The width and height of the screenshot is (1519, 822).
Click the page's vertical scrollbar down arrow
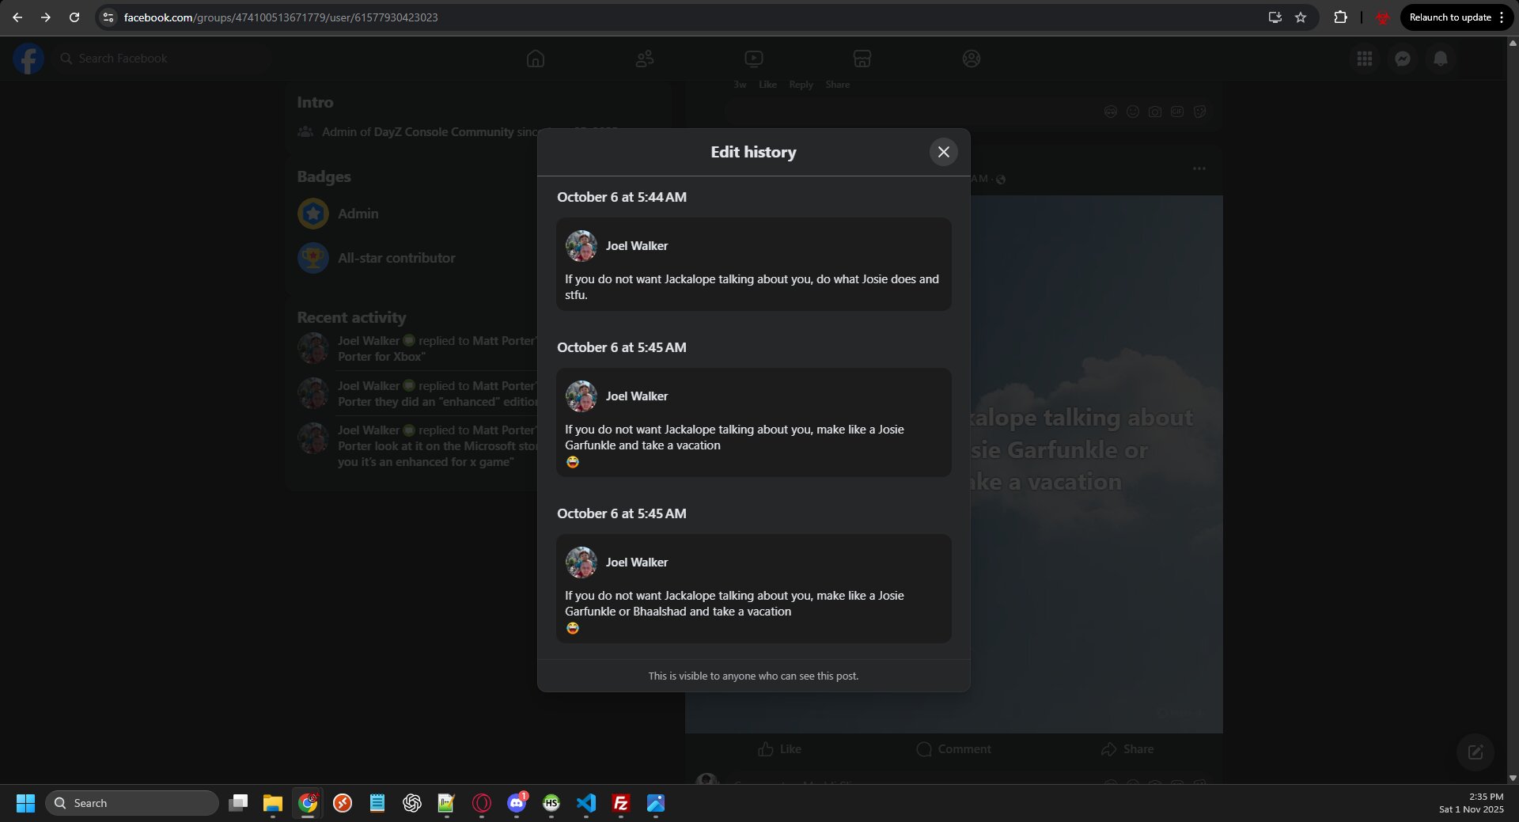[1513, 778]
